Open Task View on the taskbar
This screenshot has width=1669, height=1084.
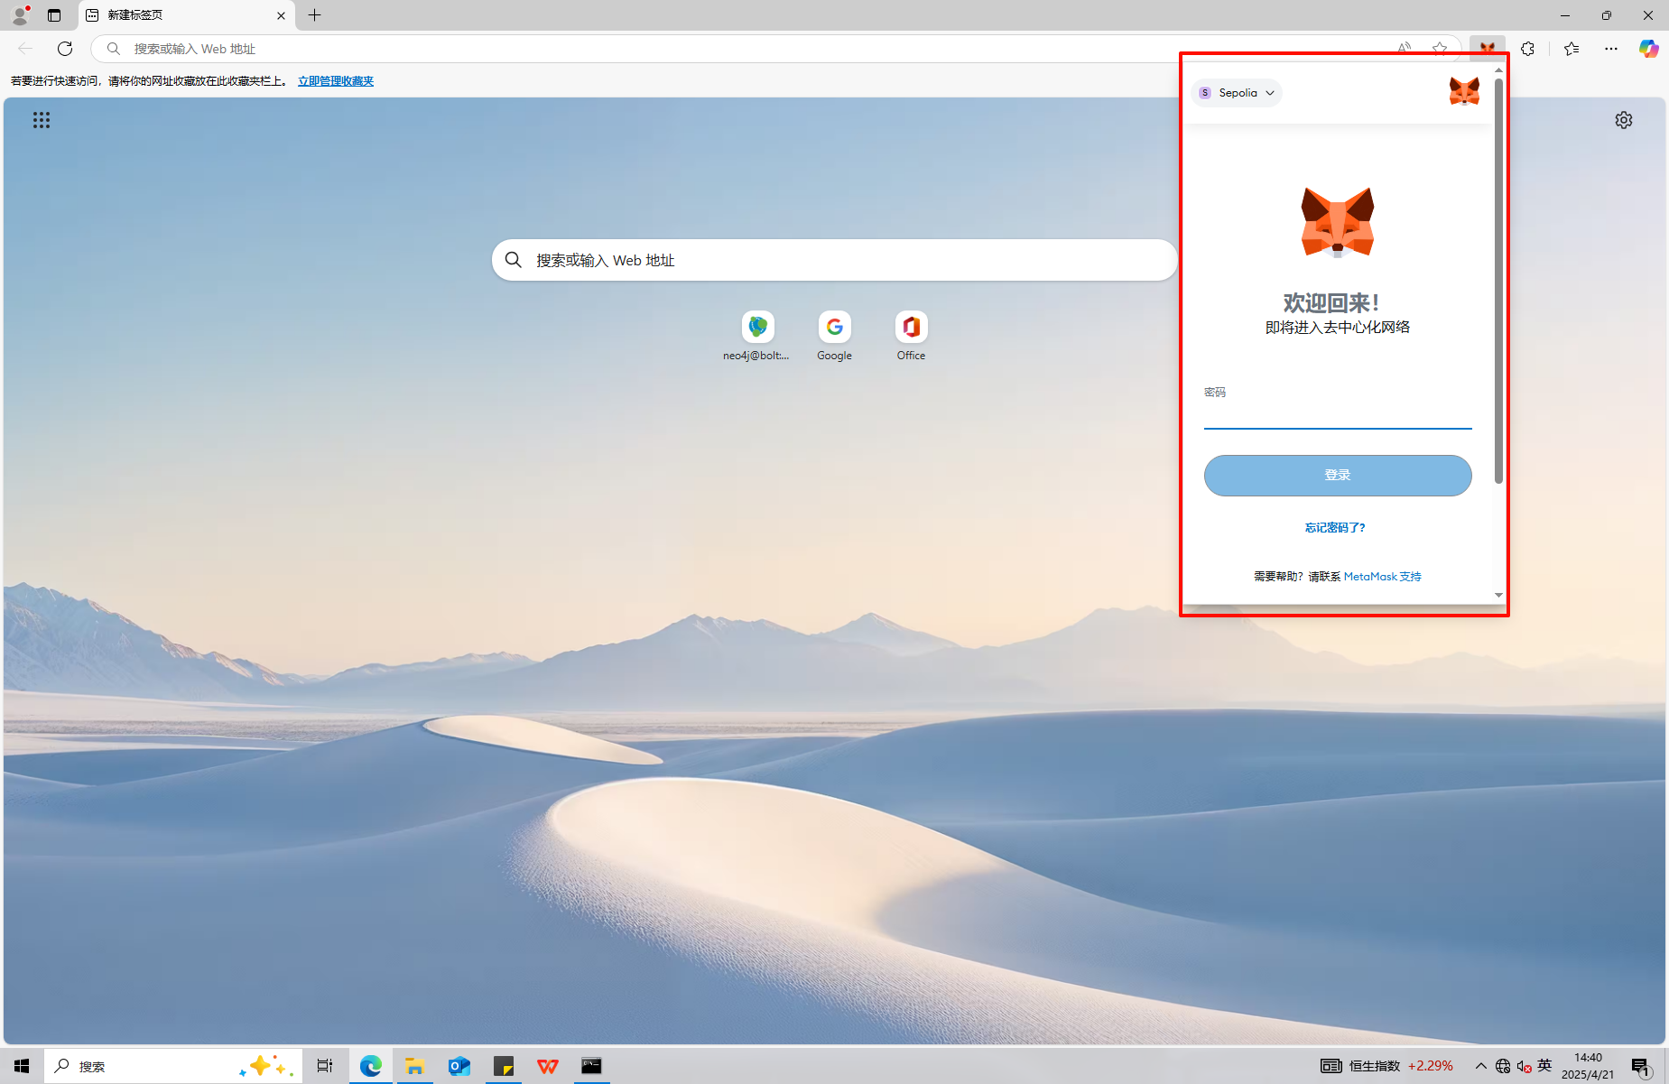(x=324, y=1066)
